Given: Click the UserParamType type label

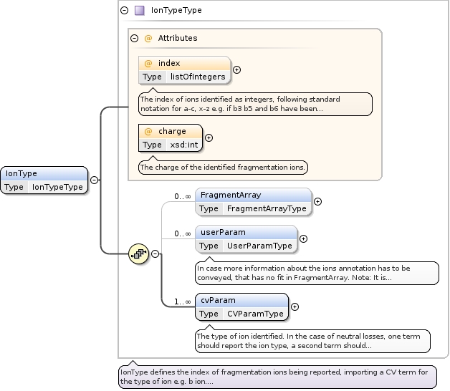Looking at the screenshot, I should tap(259, 246).
